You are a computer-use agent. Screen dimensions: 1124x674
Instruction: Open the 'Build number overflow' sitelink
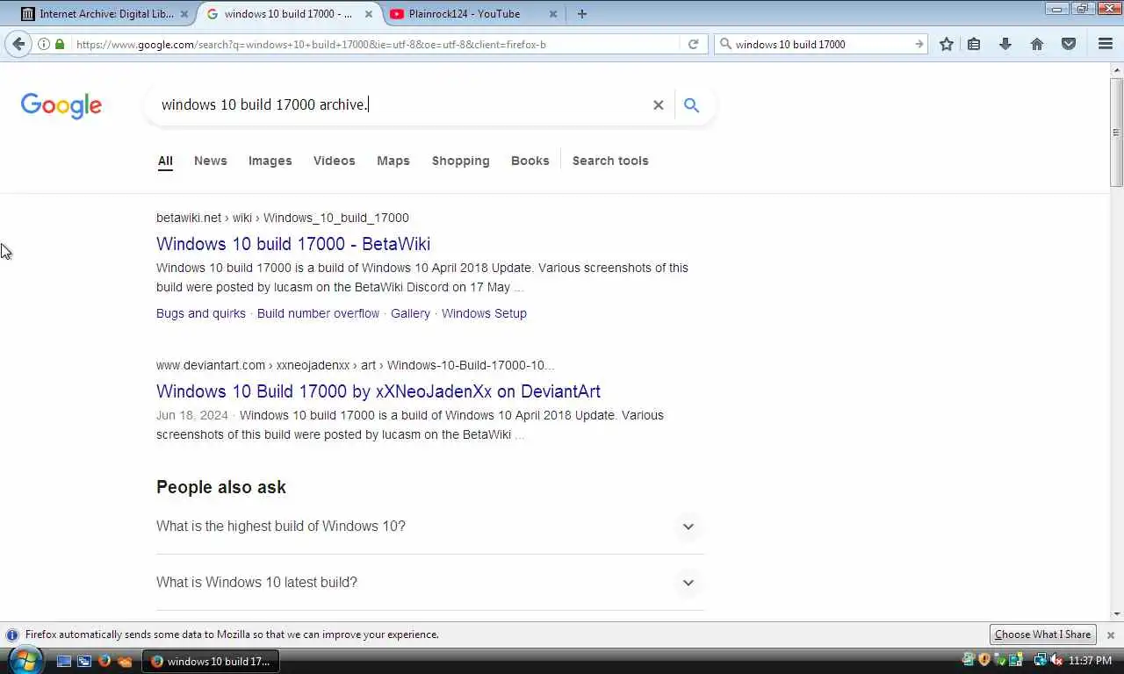pyautogui.click(x=318, y=313)
